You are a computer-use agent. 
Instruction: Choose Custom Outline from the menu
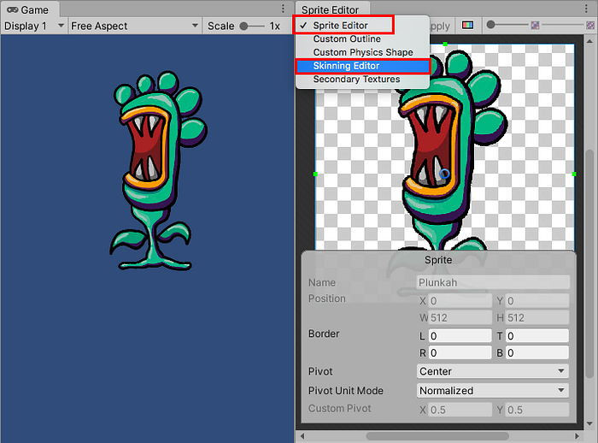pyautogui.click(x=347, y=39)
